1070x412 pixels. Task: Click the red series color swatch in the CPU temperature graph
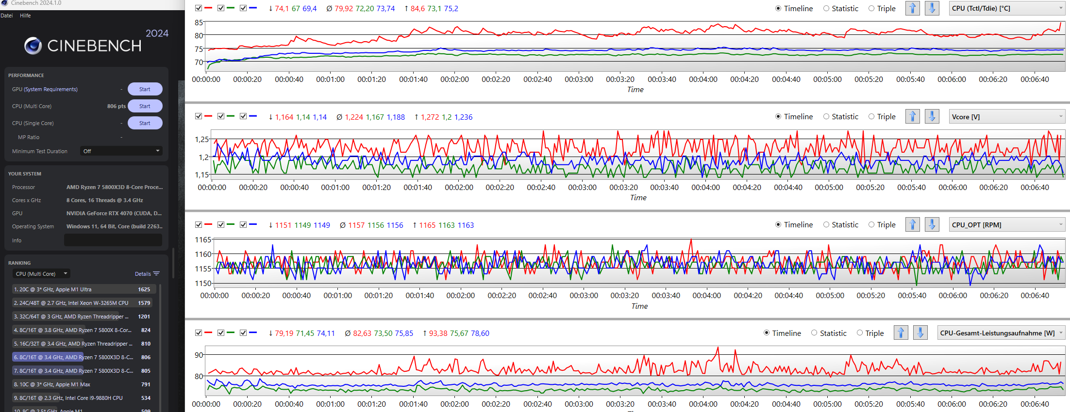pyautogui.click(x=208, y=8)
